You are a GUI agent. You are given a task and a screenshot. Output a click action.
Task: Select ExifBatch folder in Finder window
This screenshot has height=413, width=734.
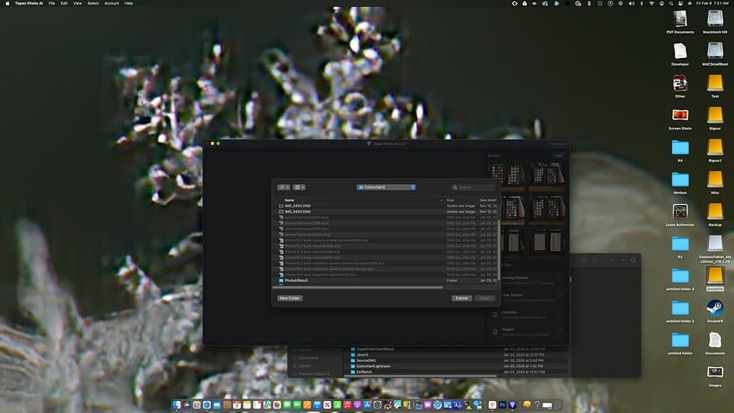[x=364, y=372]
